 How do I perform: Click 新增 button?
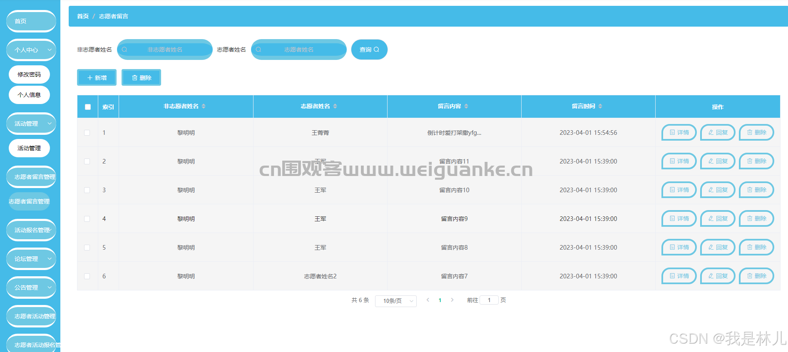[97, 77]
